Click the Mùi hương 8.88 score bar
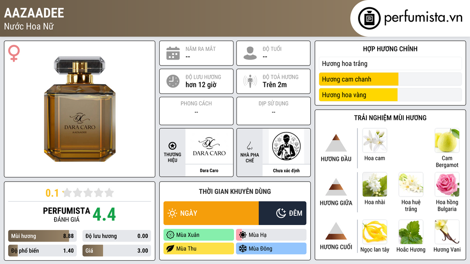 coord(42,236)
